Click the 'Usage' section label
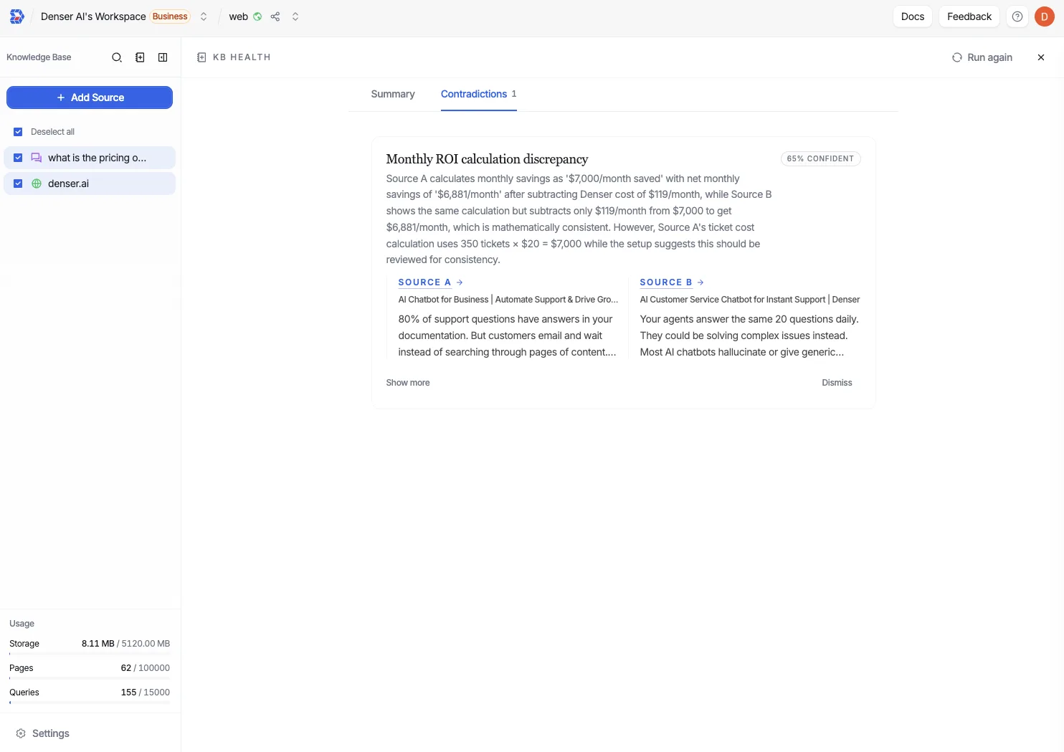Image resolution: width=1064 pixels, height=752 pixels. tap(22, 624)
